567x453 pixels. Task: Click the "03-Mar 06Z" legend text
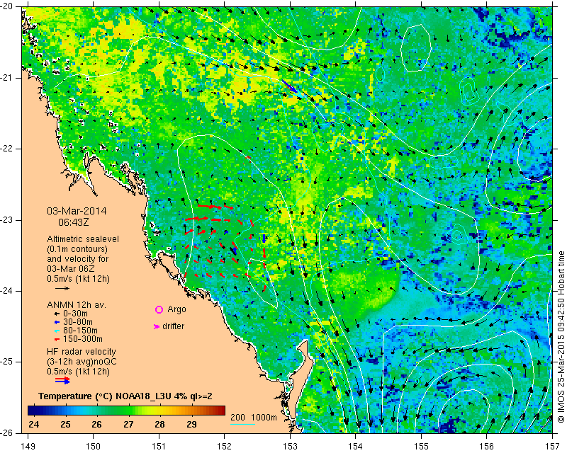tap(71, 269)
